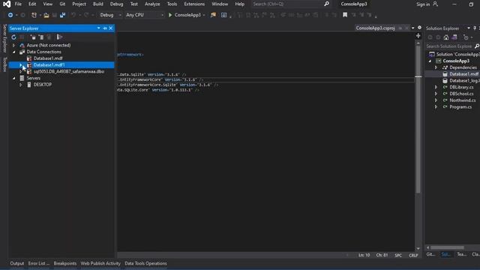This screenshot has height=270, width=480.
Task: Click the Solution Explorer search magnifier icon
Action: (x=477, y=46)
